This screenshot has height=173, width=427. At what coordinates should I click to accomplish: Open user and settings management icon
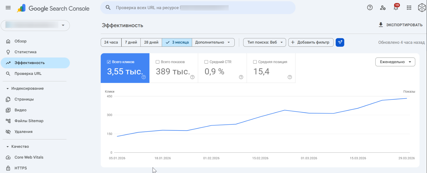[x=383, y=8]
